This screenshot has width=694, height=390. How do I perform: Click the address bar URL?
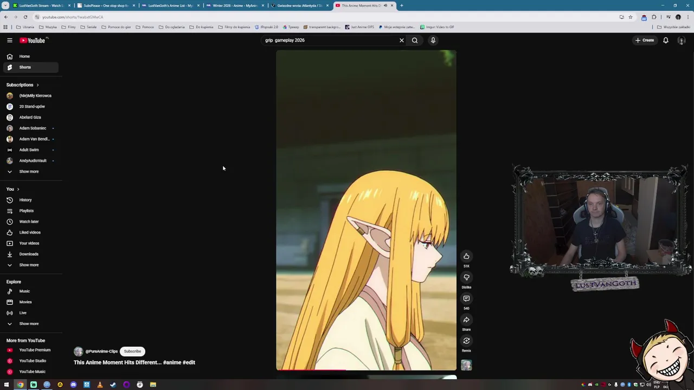(73, 17)
